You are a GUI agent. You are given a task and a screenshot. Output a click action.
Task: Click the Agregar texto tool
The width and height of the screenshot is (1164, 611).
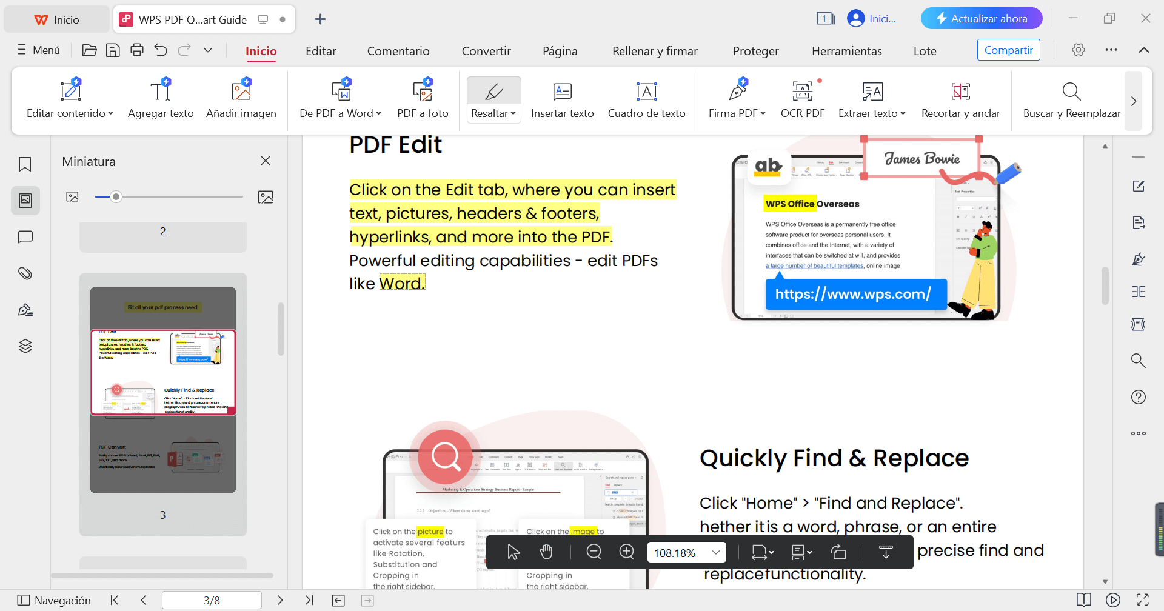tap(161, 92)
